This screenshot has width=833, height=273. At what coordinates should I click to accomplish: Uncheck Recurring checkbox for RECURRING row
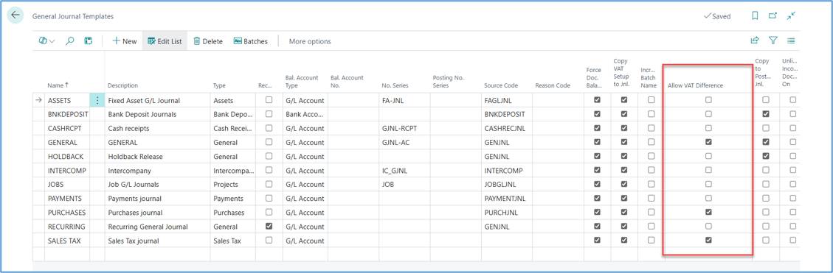click(269, 227)
